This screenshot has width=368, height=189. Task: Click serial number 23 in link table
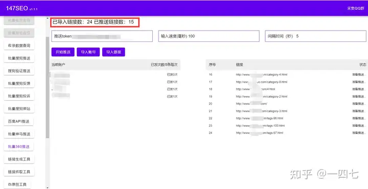click(x=210, y=126)
